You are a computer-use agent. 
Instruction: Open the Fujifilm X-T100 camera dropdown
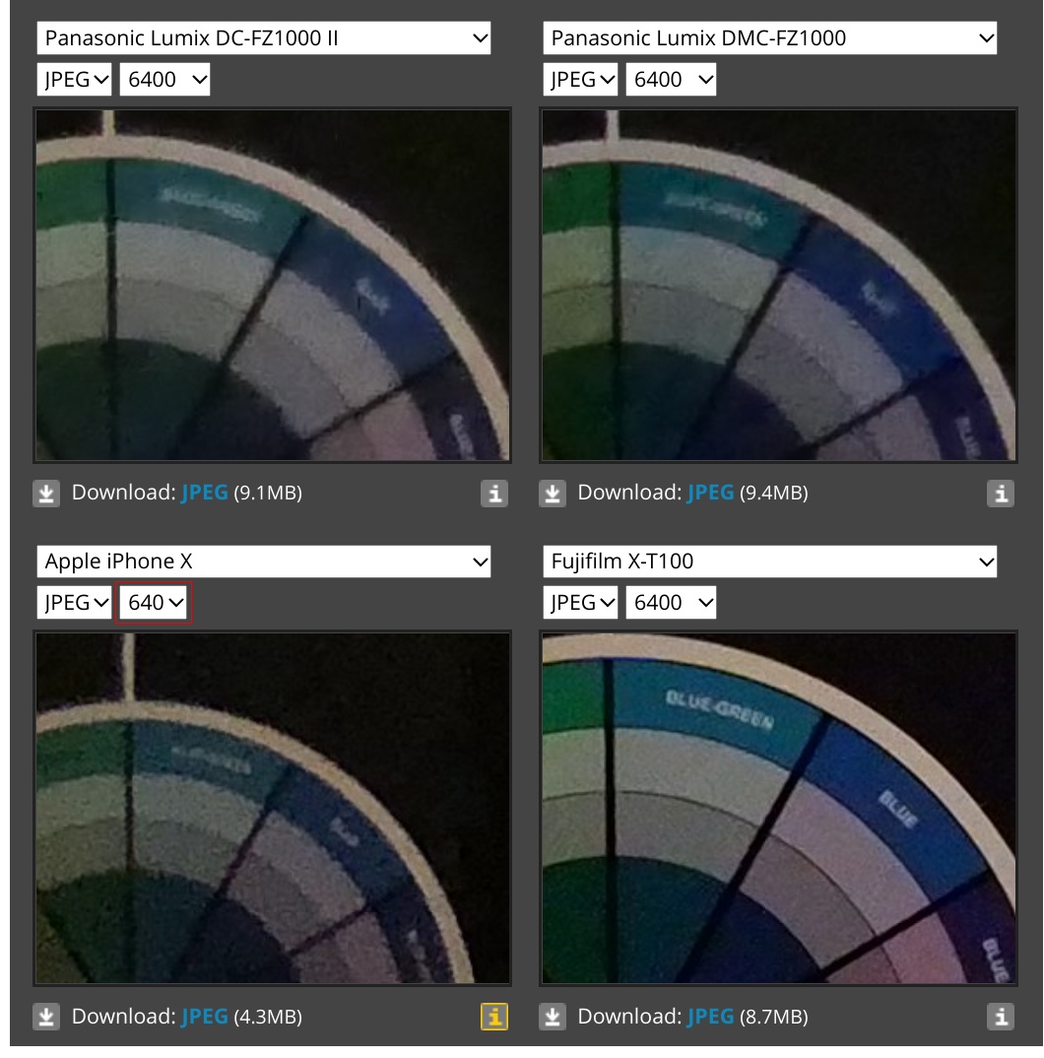click(x=769, y=562)
